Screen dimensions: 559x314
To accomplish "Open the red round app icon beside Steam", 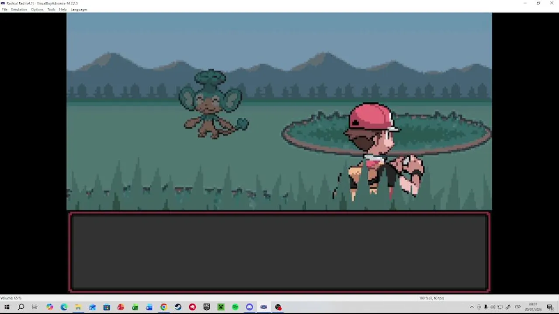I will coord(192,307).
